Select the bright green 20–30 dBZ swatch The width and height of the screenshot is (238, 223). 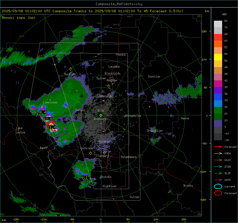[218, 110]
